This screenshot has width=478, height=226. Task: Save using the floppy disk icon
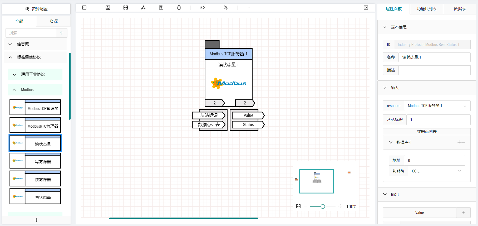click(161, 8)
